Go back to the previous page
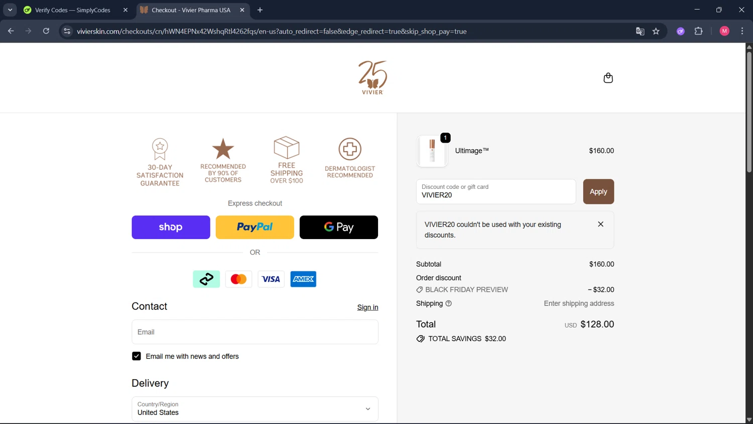The height and width of the screenshot is (424, 753). tap(11, 31)
